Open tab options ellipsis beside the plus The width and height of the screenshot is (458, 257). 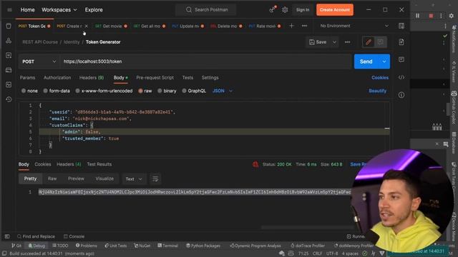(x=304, y=26)
